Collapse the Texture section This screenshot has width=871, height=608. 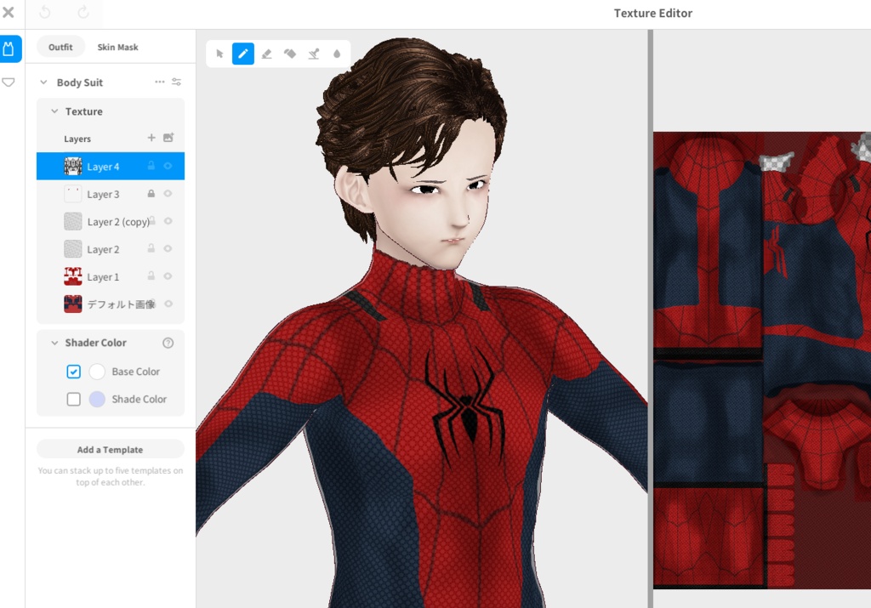[x=54, y=111]
